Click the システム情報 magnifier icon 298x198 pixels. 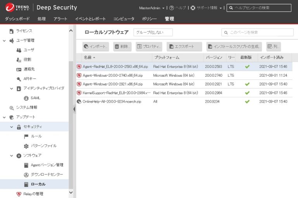(x=11, y=108)
